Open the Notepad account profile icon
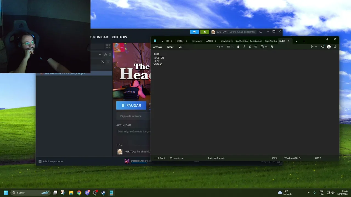 point(329,47)
